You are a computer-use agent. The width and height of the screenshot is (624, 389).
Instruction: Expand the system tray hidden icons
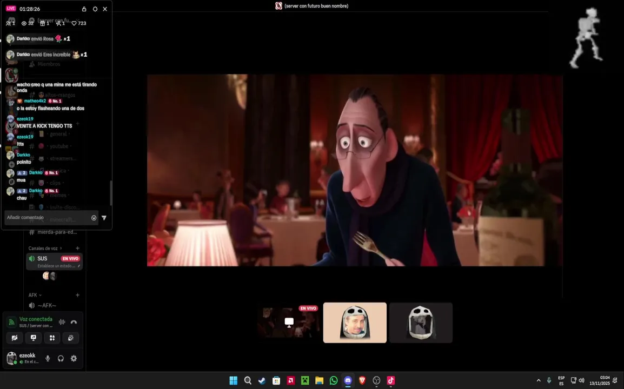[x=539, y=381]
